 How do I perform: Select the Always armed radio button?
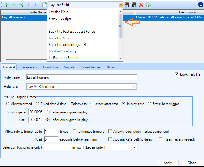coord(8,104)
